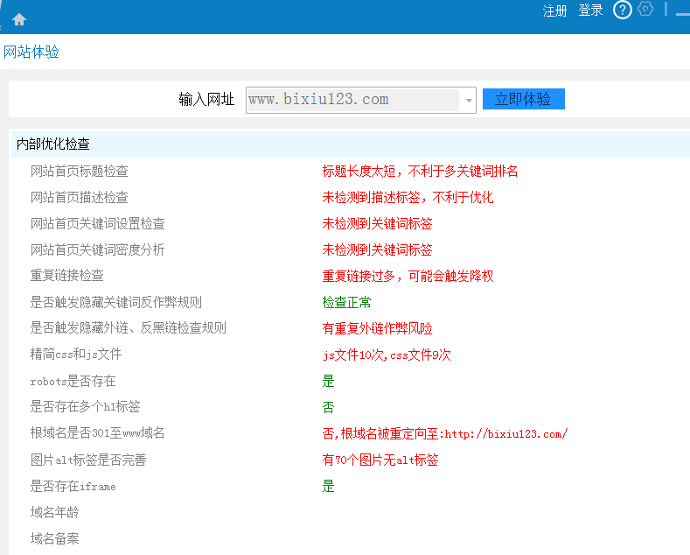Open settings via the gear icon
The width and height of the screenshot is (690, 555).
tap(645, 10)
